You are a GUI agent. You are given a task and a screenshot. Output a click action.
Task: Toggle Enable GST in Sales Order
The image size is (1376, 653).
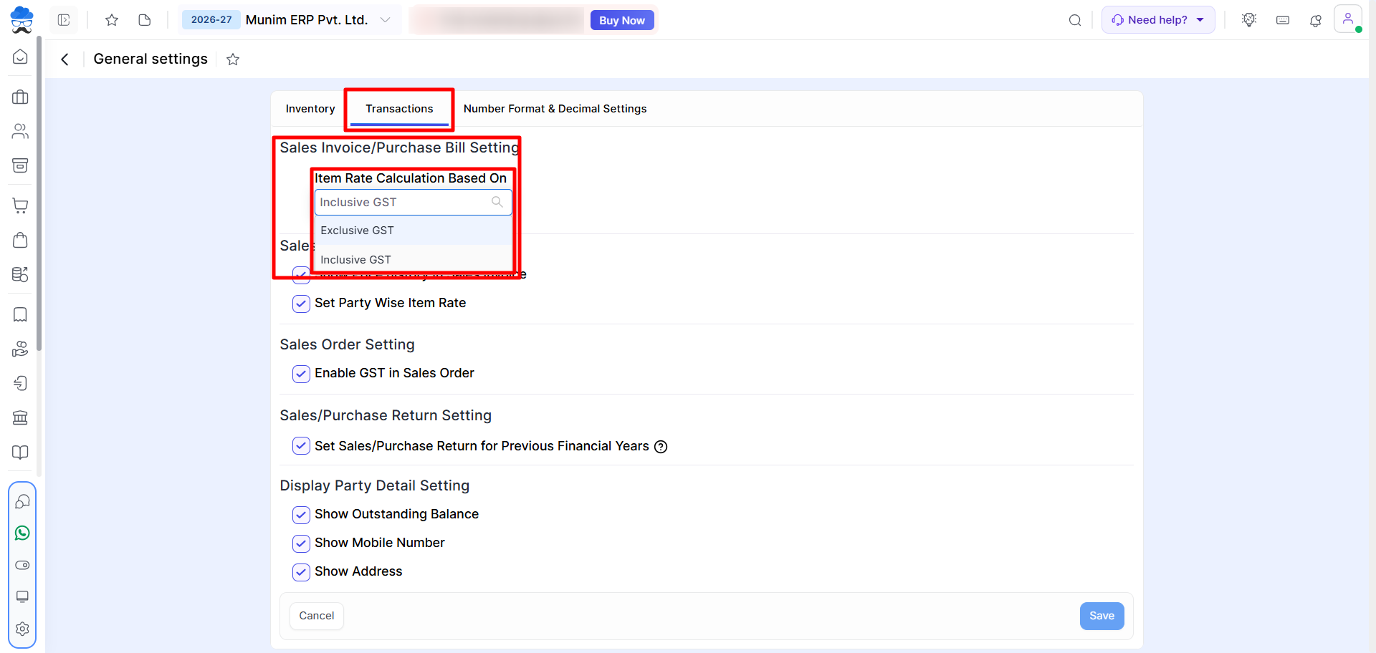coord(301,374)
